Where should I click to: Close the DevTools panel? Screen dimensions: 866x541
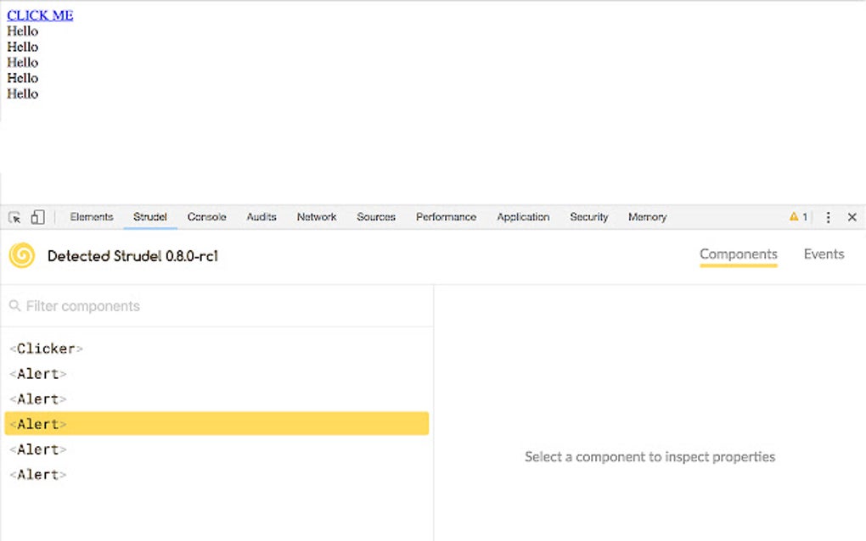852,217
